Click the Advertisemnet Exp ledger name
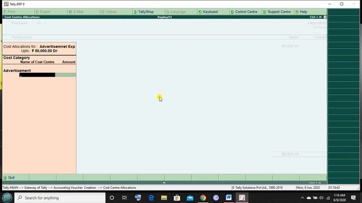362x203 pixels. pos(57,46)
